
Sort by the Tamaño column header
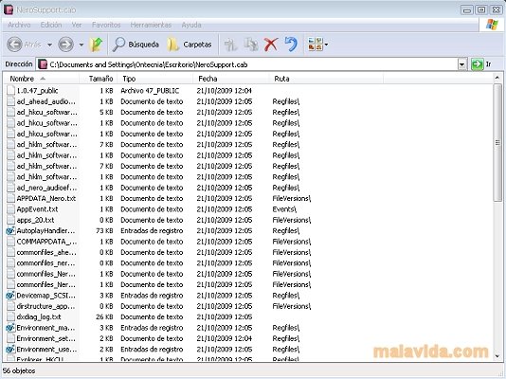pos(99,79)
